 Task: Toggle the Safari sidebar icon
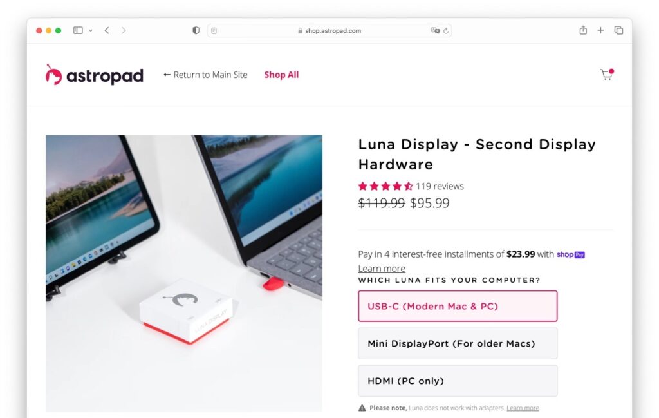click(77, 30)
